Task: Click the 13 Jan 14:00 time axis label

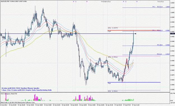Action: coord(39,105)
